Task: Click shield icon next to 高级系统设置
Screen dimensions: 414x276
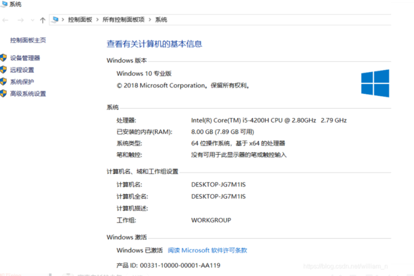Action: (3, 93)
